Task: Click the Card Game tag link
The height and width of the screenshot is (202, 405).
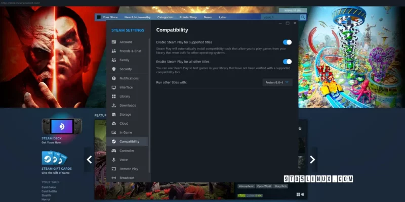Action: pyautogui.click(x=49, y=187)
